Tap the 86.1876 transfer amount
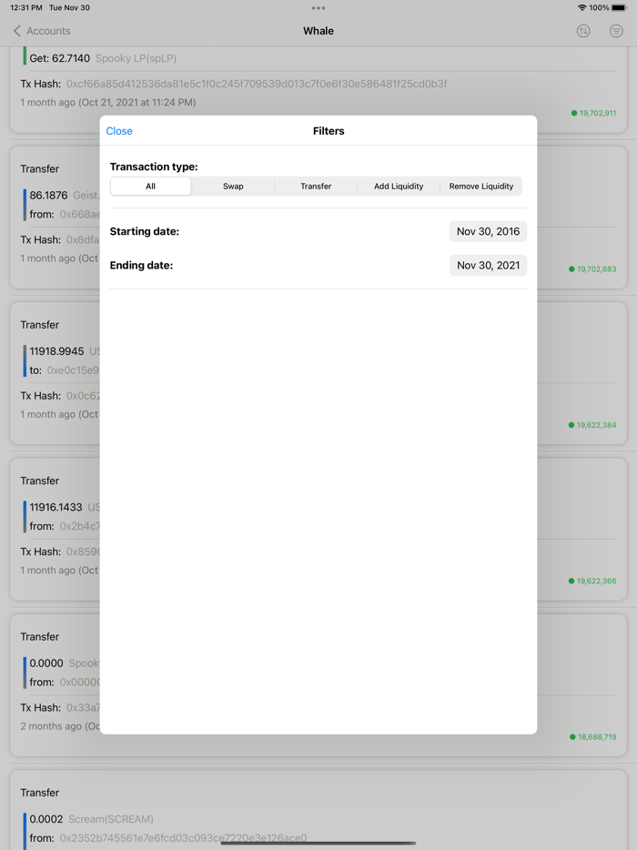The width and height of the screenshot is (637, 850). tap(49, 195)
